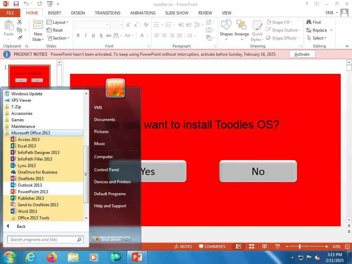Screen dimensions: 352x264
Task: Click the Activate button in product notice
Action: click(x=302, y=54)
